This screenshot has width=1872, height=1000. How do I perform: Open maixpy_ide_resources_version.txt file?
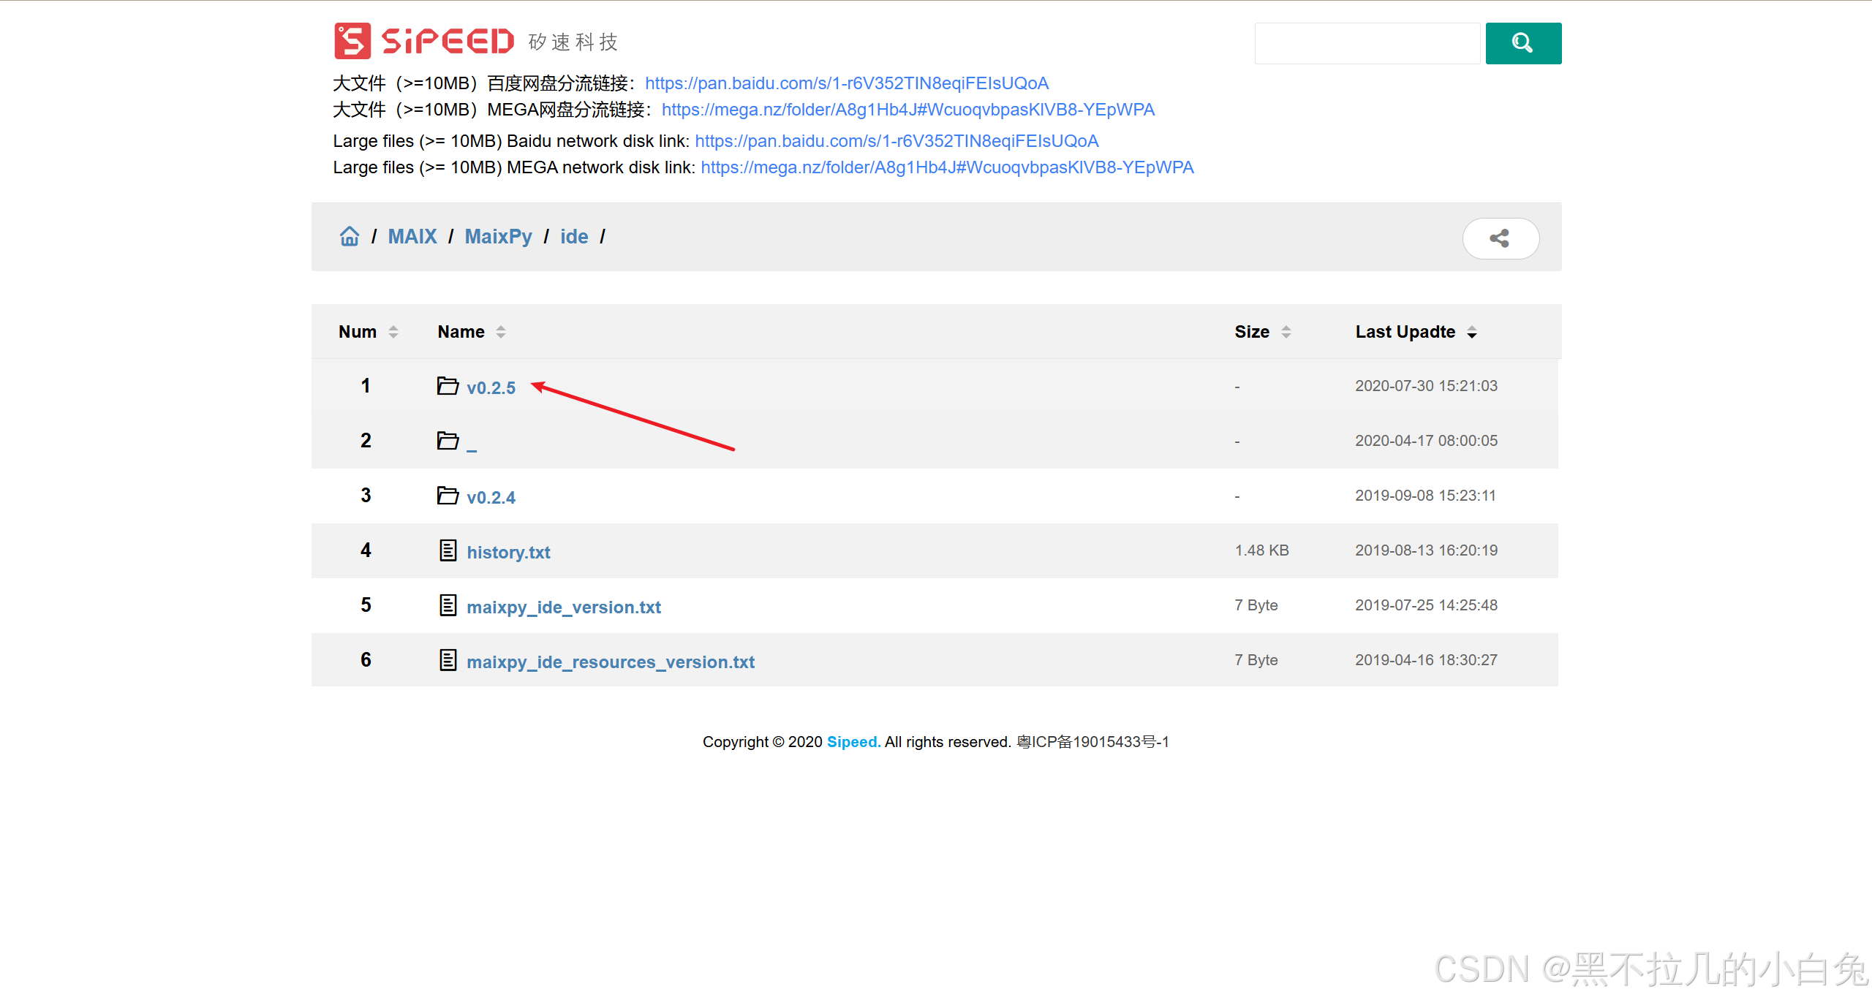click(x=610, y=662)
